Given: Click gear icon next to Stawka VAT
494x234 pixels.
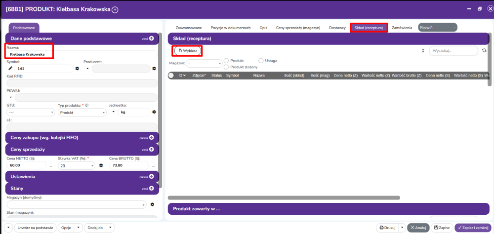Looking at the screenshot, I should pyautogui.click(x=101, y=165).
